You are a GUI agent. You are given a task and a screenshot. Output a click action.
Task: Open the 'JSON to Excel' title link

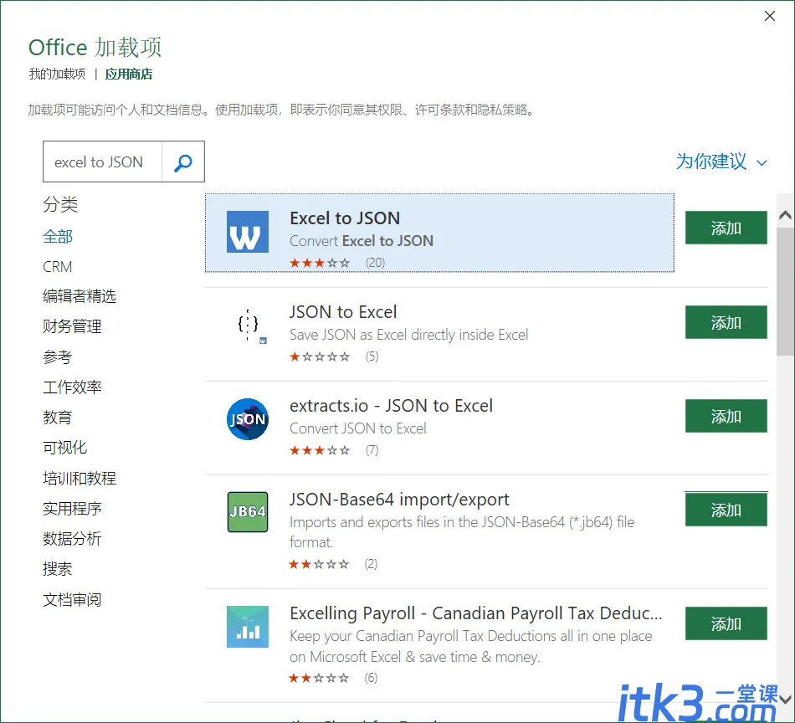(x=343, y=312)
